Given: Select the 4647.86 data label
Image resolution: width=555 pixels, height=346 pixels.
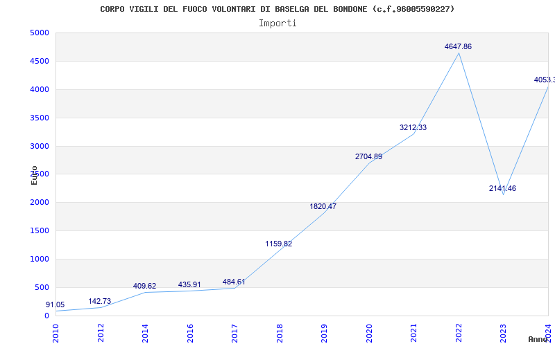Looking at the screenshot, I should [458, 46].
